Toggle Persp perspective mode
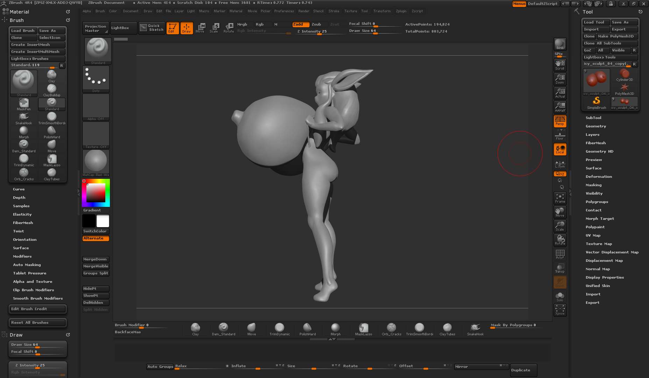The height and width of the screenshot is (378, 649). 560,121
